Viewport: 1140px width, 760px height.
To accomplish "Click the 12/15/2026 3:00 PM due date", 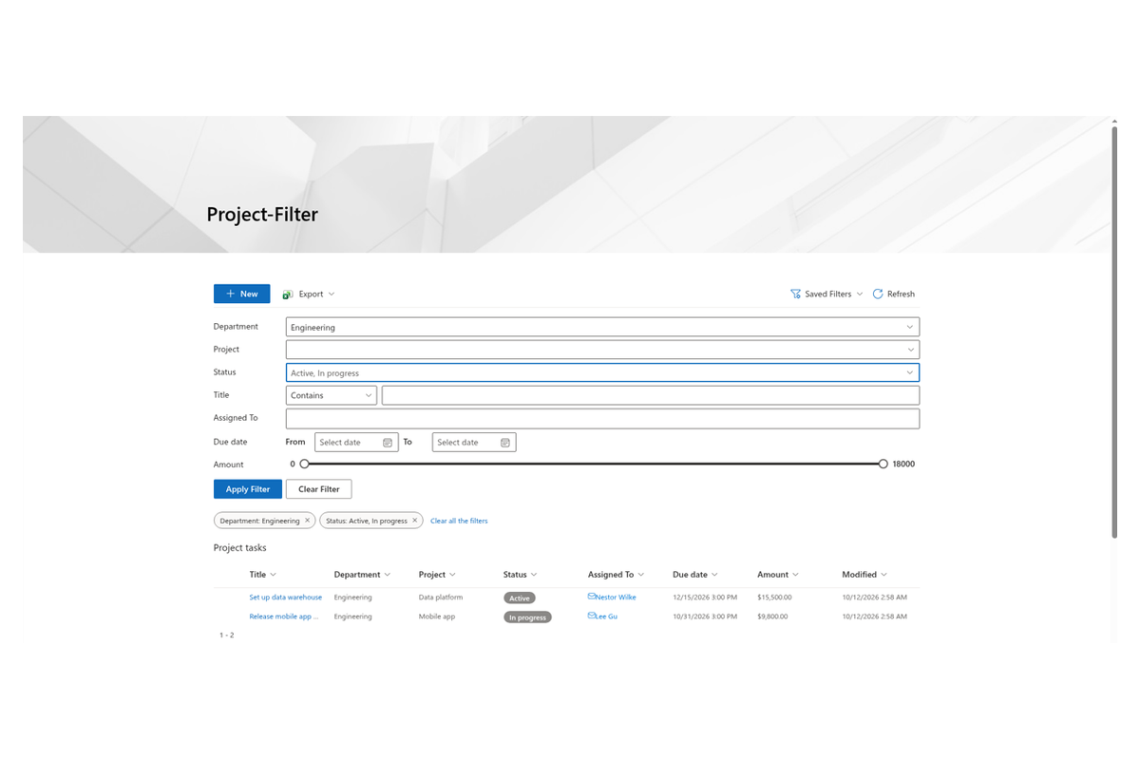I will [x=704, y=598].
